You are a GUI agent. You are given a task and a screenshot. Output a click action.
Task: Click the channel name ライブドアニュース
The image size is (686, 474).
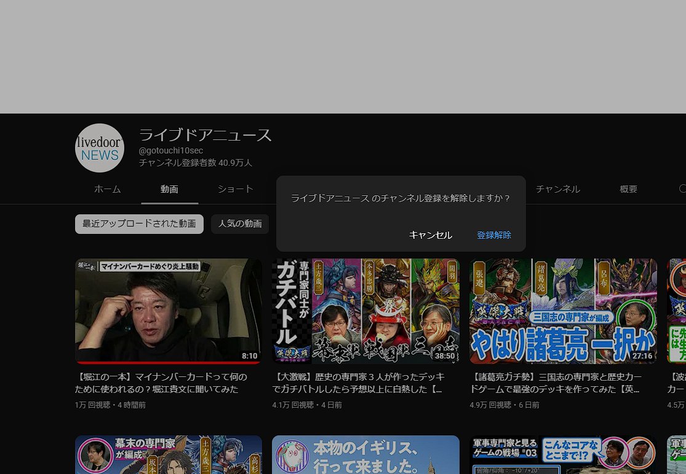(x=205, y=135)
